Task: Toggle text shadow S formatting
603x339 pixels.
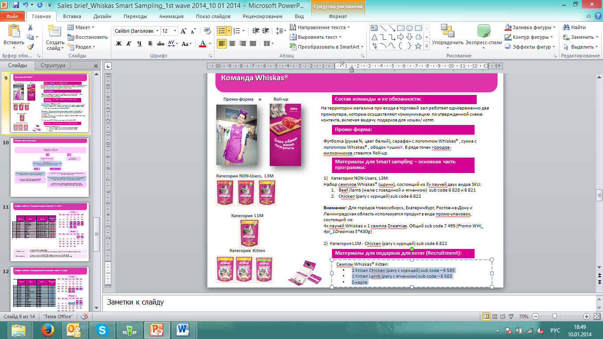Action: coord(150,43)
